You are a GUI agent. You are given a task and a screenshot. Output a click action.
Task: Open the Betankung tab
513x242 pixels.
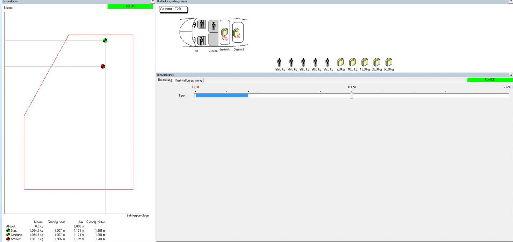pos(165,80)
